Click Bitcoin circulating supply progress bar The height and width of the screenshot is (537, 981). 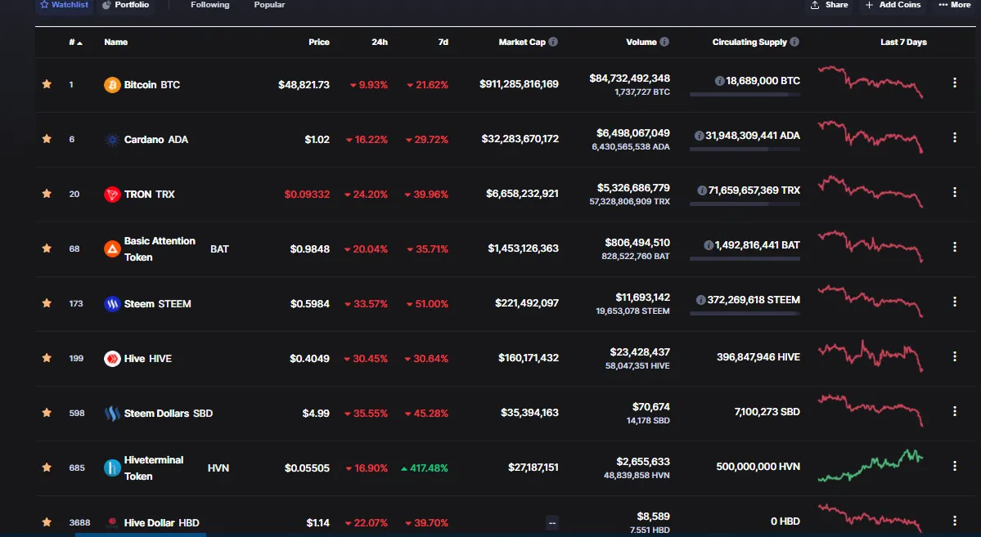(745, 94)
